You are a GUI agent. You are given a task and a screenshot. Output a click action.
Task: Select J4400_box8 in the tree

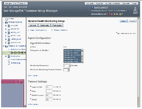click(16, 39)
